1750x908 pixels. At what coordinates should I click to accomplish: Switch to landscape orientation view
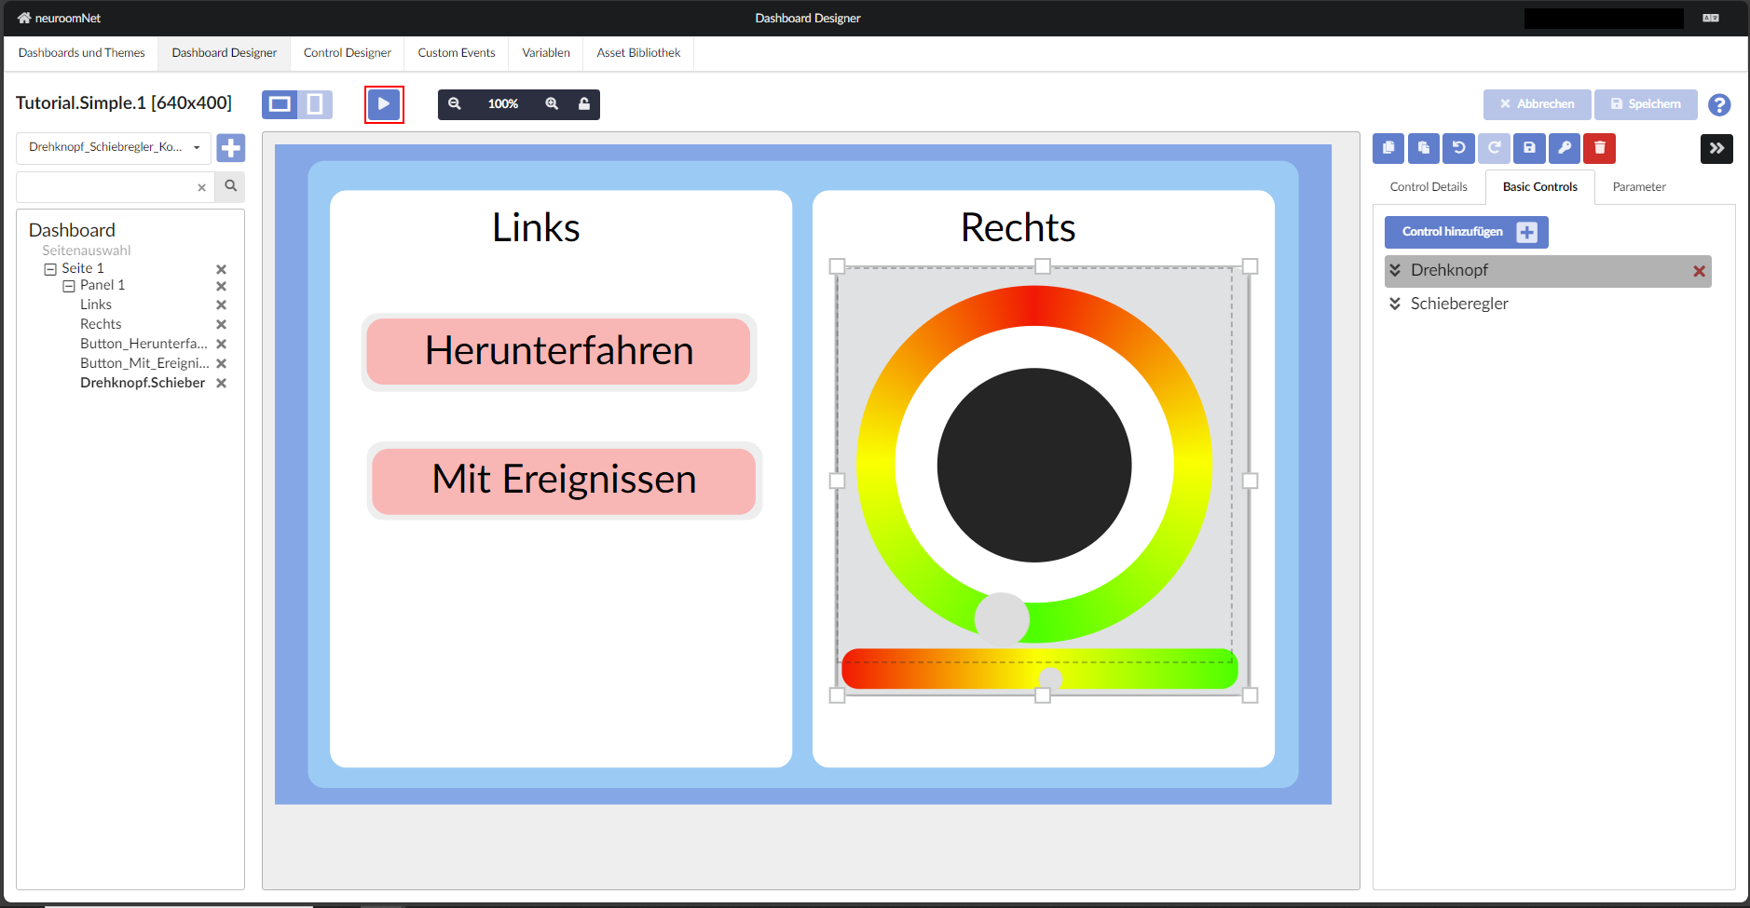[x=280, y=104]
